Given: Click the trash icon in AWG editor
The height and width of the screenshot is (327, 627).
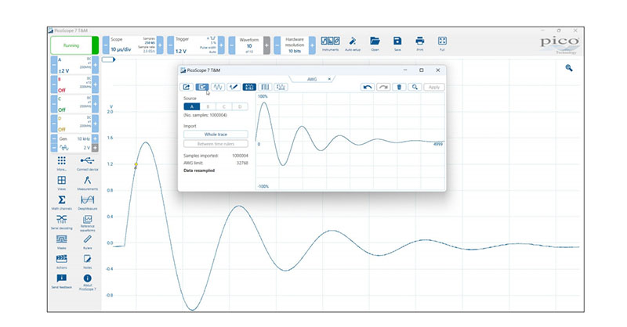Looking at the screenshot, I should [399, 87].
